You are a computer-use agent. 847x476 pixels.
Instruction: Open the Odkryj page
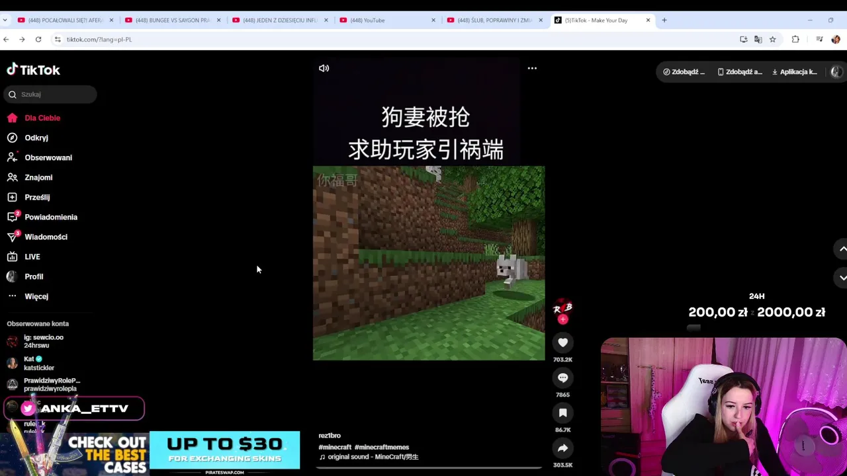coord(36,138)
